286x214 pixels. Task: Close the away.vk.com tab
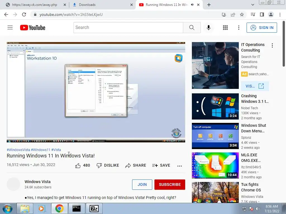(65, 5)
